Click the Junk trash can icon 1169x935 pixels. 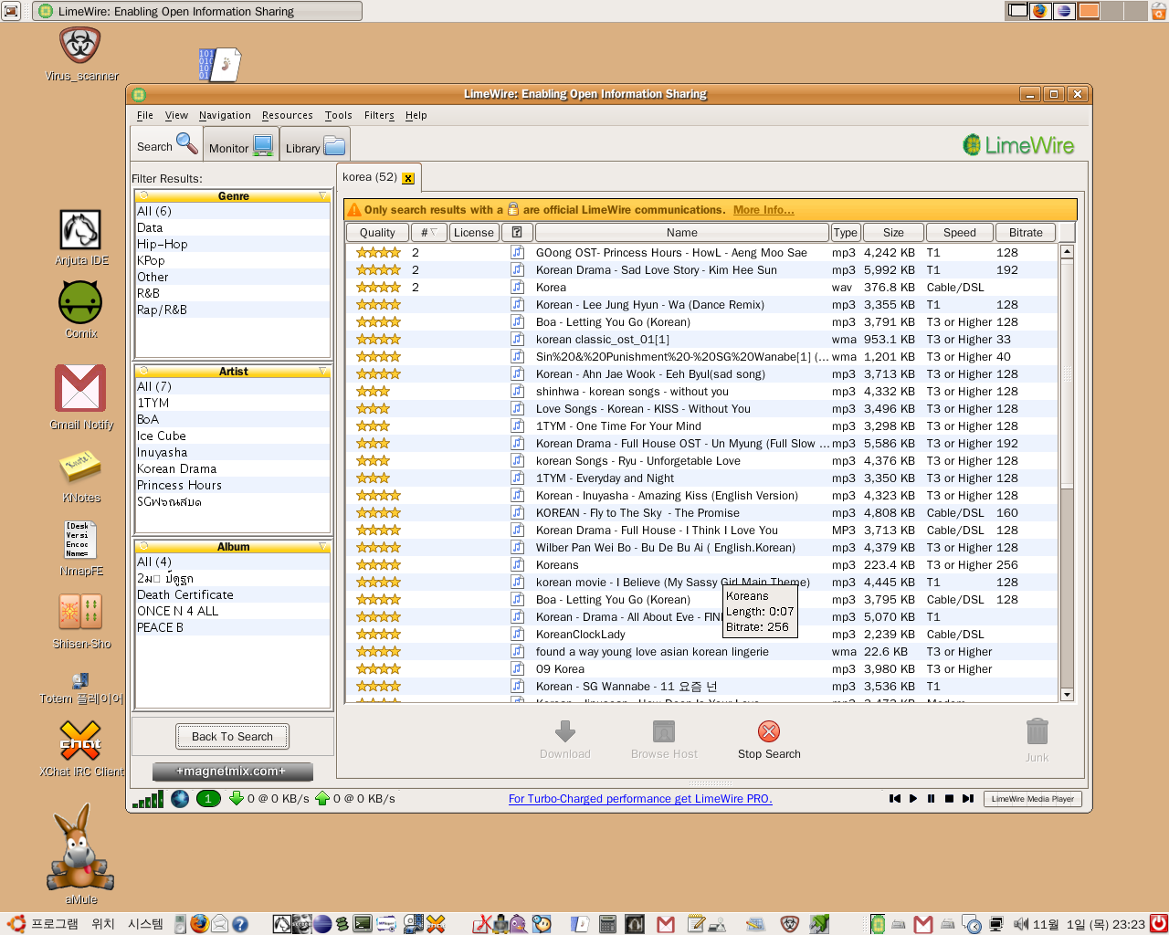(1037, 732)
